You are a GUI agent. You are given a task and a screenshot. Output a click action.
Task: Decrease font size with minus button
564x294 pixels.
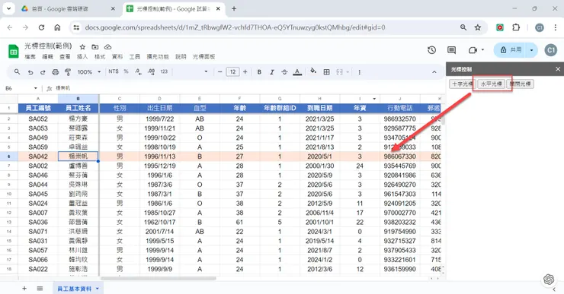pyautogui.click(x=220, y=71)
